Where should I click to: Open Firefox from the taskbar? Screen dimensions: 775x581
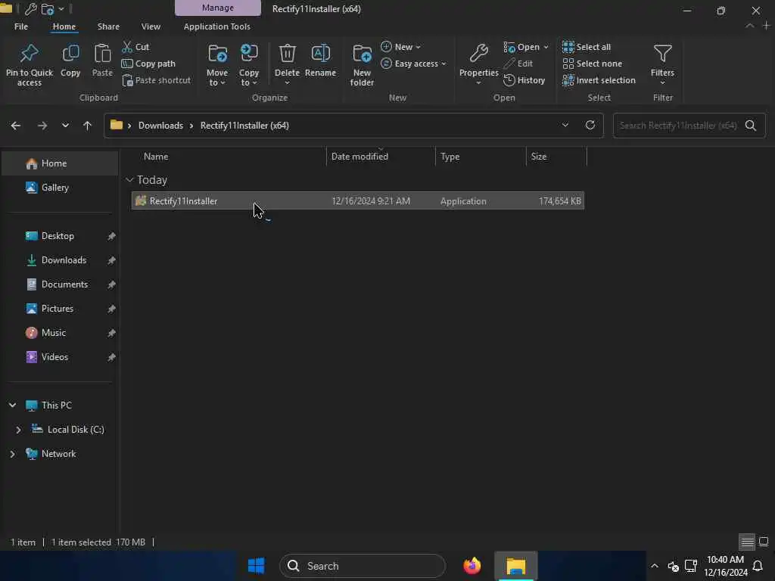click(x=472, y=566)
